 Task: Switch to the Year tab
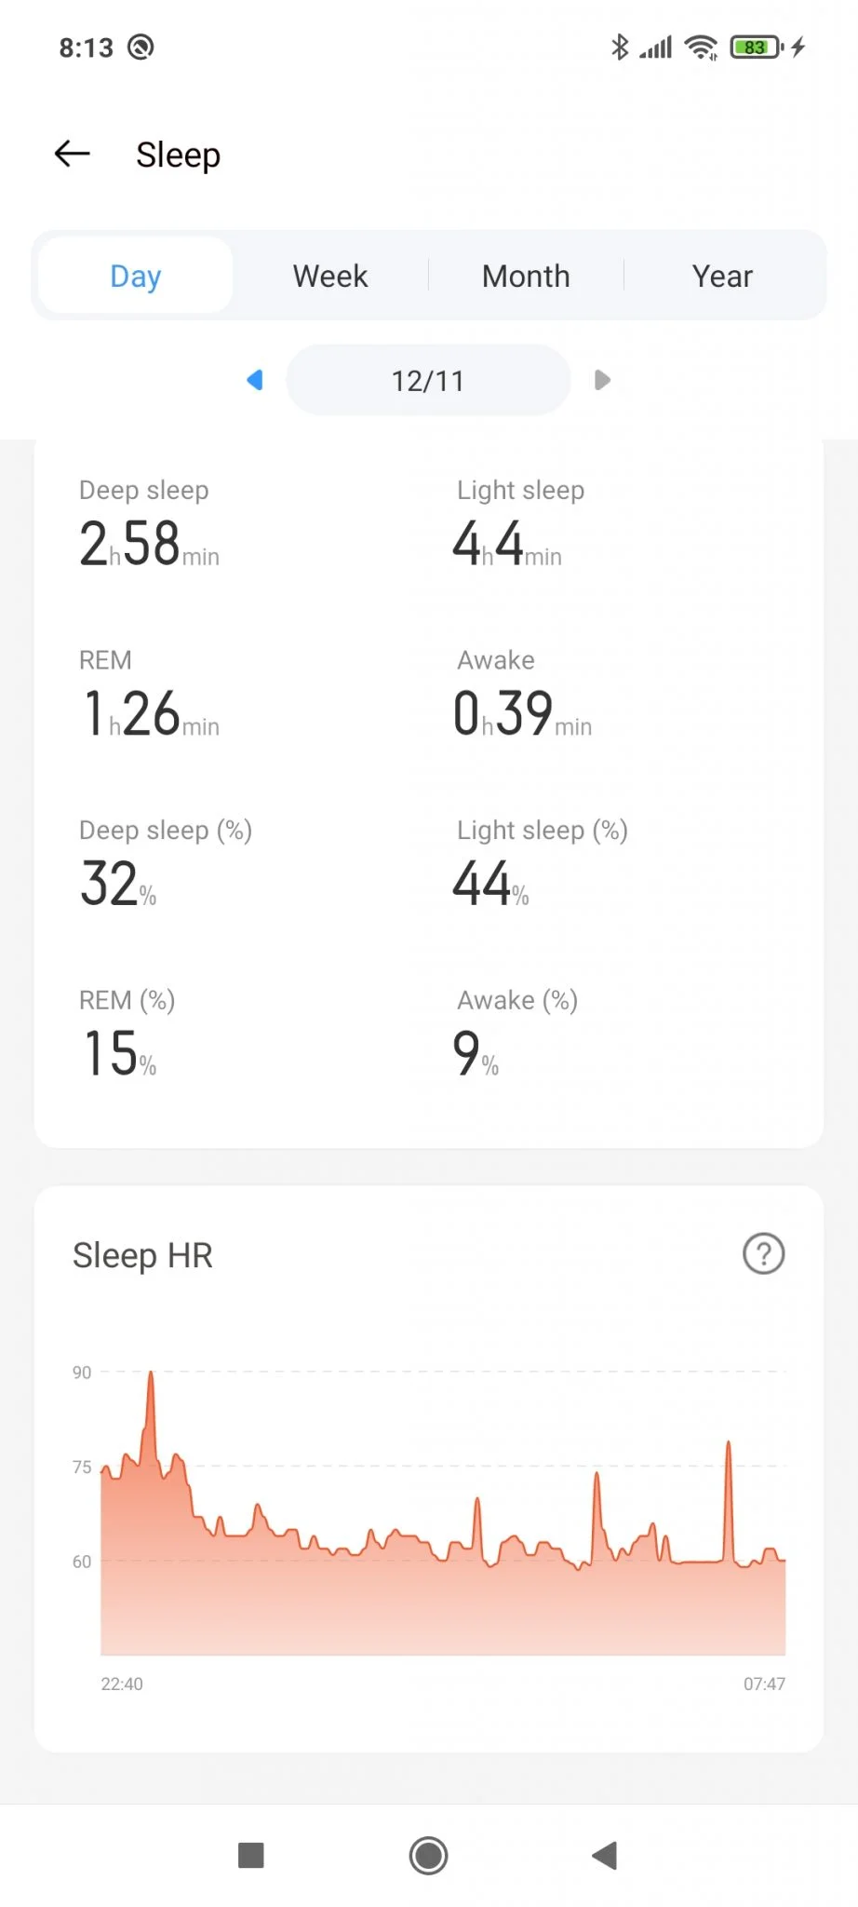click(x=722, y=276)
